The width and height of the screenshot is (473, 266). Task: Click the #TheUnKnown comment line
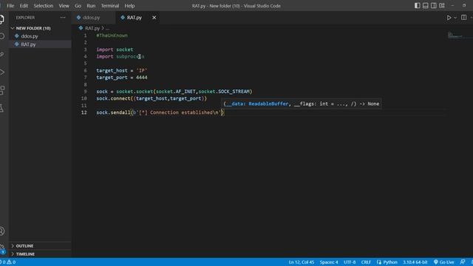112,35
